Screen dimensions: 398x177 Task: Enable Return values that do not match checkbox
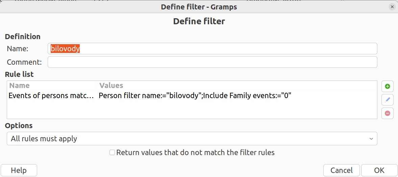click(112, 152)
